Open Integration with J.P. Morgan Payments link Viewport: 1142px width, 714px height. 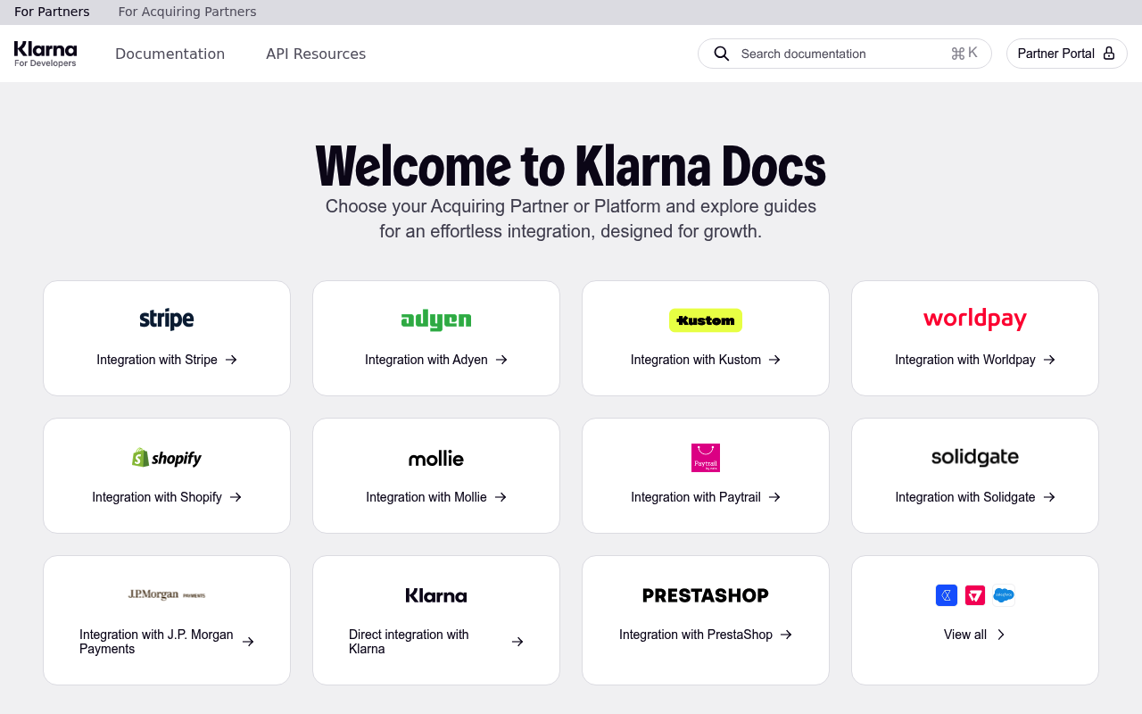[x=167, y=642]
